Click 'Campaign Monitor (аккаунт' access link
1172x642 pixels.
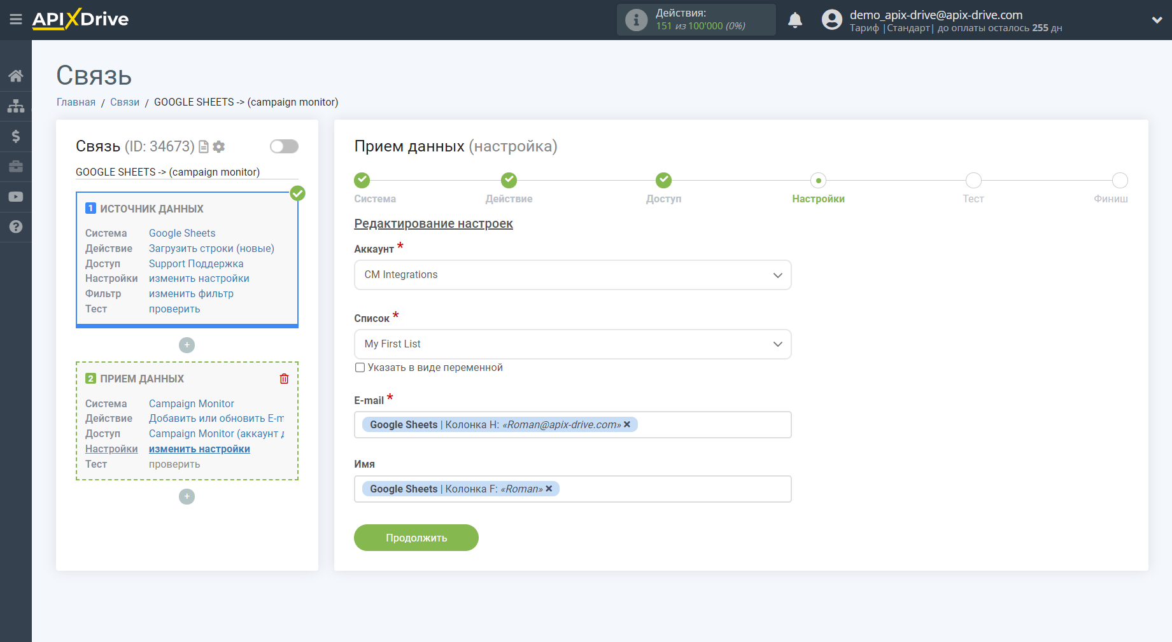(x=216, y=434)
